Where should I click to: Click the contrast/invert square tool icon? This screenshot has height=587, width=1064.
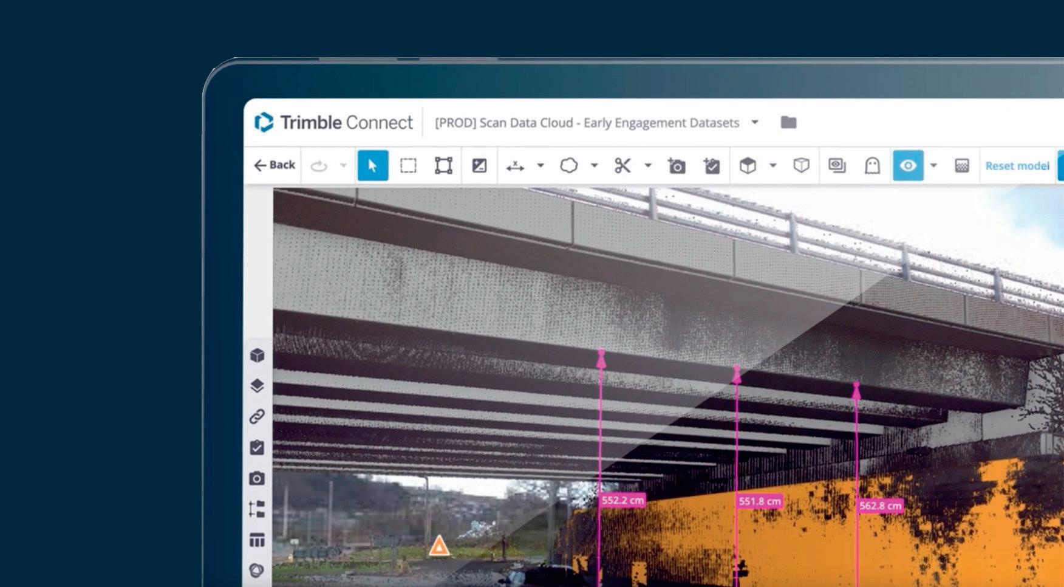pos(479,165)
